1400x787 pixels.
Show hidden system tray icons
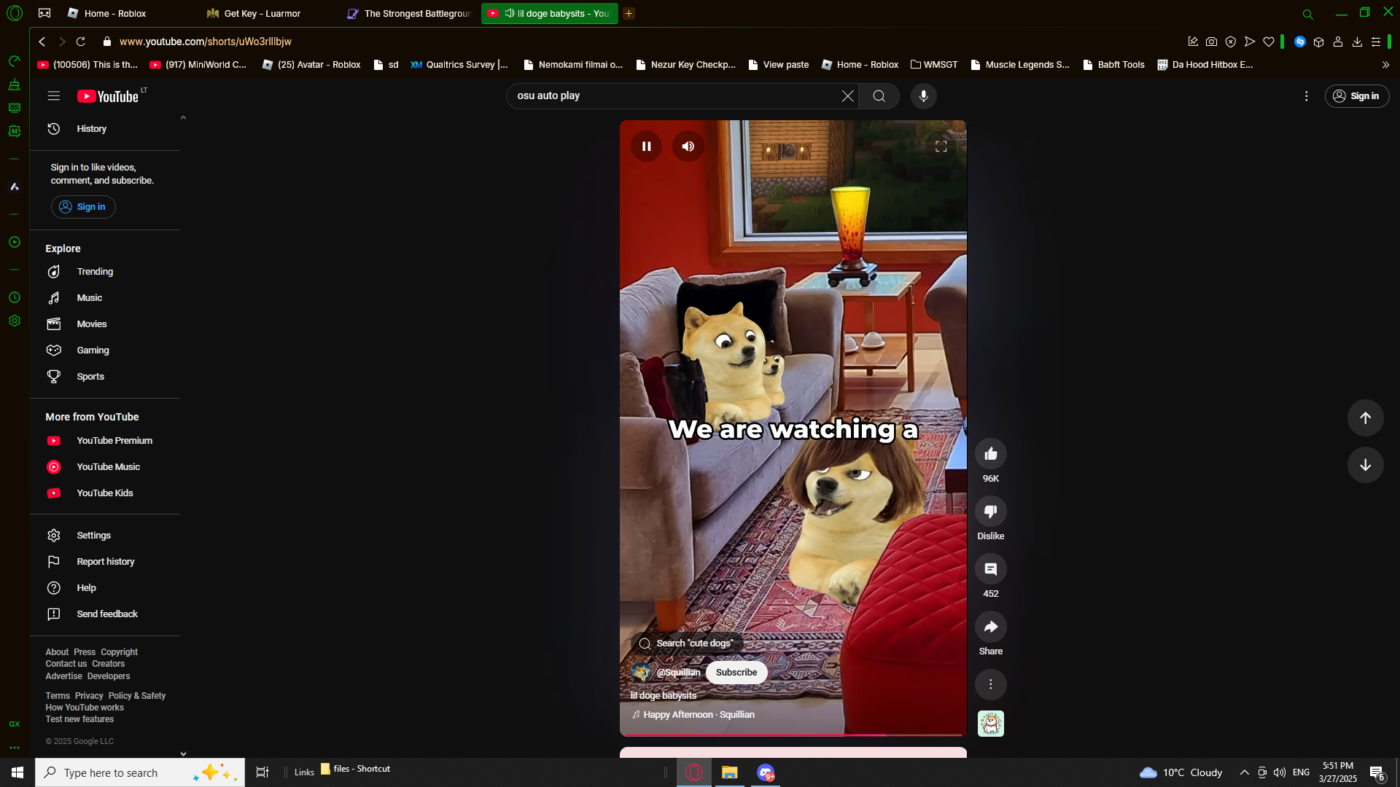[1245, 772]
